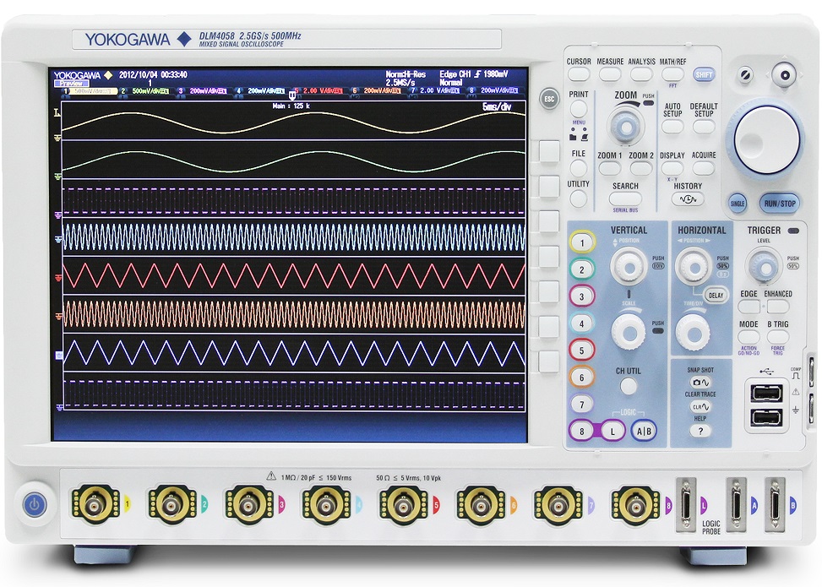
Task: Click the horizontal TIME/DIV knob
Action: [x=693, y=332]
